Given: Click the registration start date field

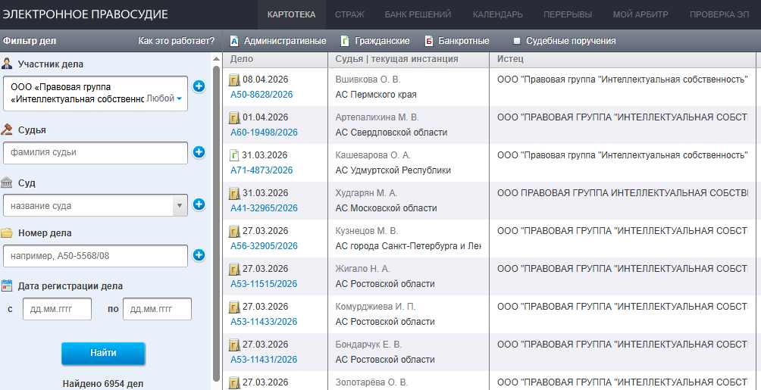Looking at the screenshot, I should [58, 309].
